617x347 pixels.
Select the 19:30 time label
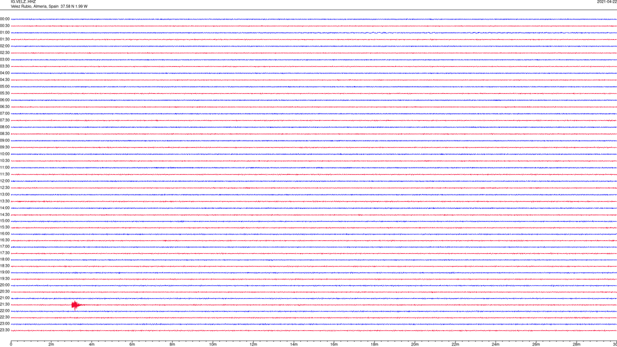click(x=4, y=279)
